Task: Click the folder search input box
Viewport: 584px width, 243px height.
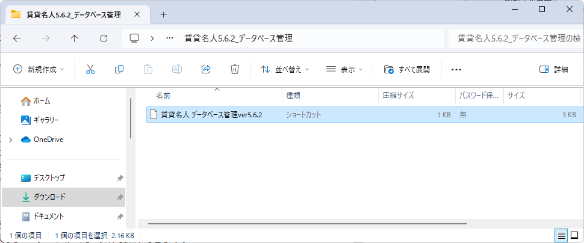Action: [x=515, y=38]
